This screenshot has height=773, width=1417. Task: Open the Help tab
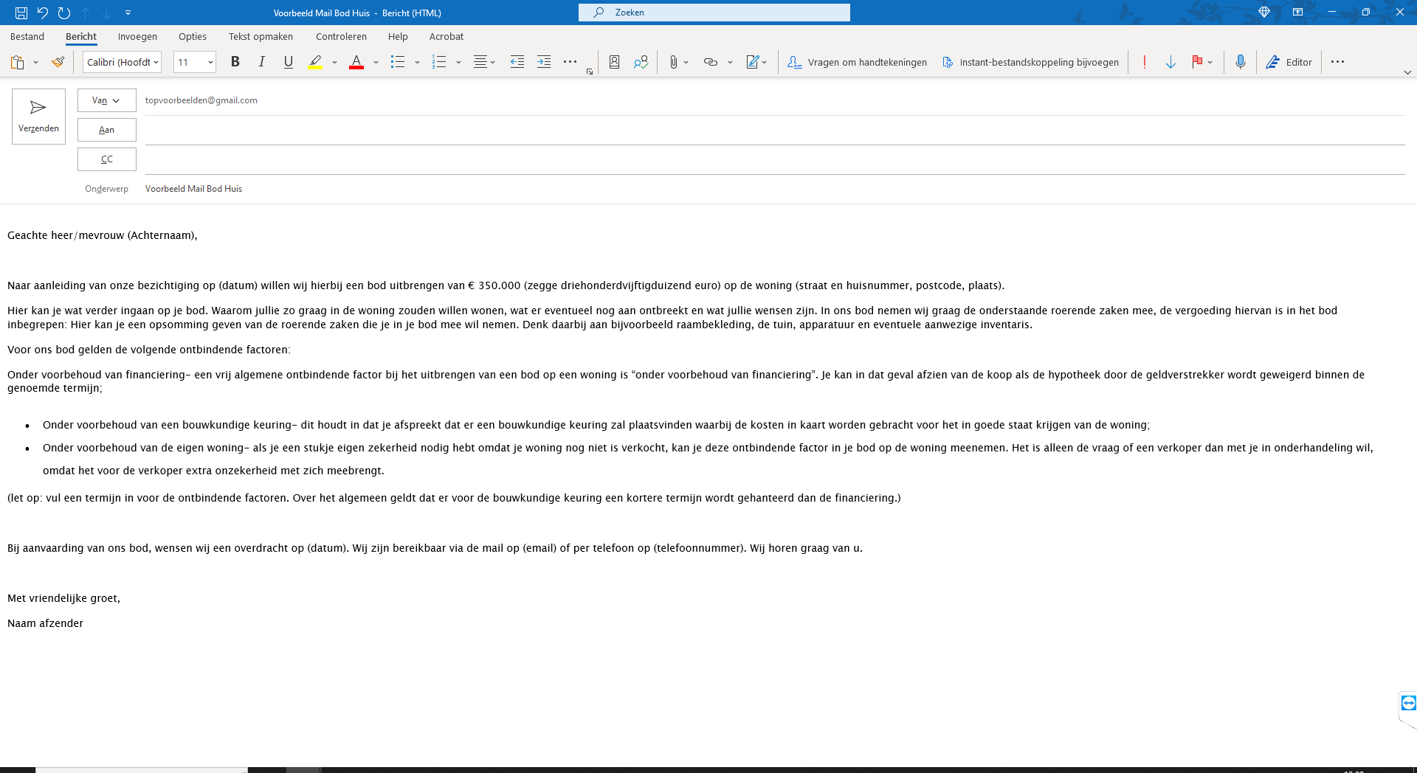[x=398, y=37]
